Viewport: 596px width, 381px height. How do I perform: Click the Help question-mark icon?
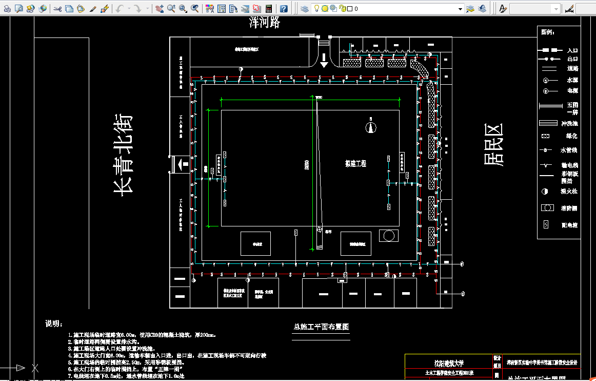[x=284, y=8]
